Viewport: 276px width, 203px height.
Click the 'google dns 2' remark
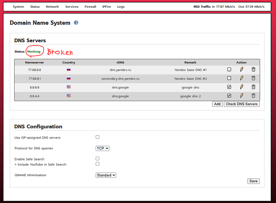pos(190,96)
